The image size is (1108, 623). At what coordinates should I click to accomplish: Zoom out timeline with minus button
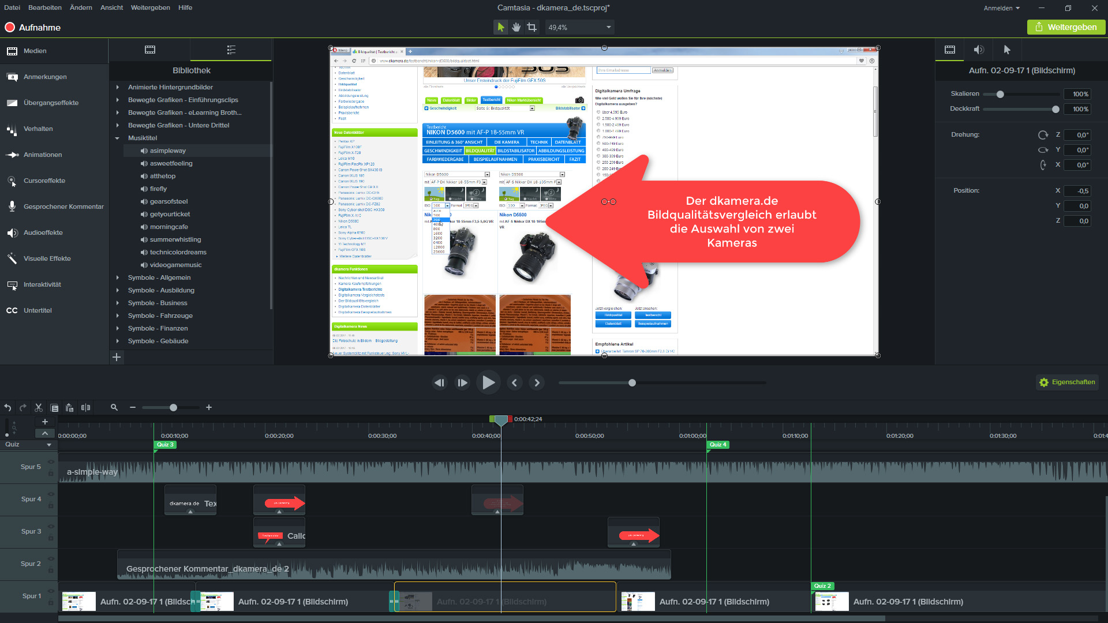[133, 408]
